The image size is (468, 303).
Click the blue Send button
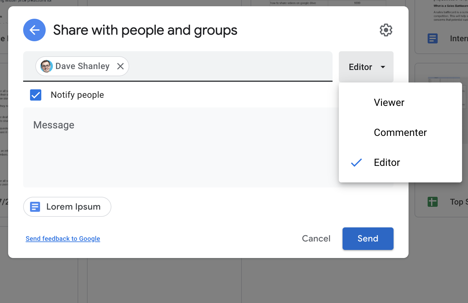click(x=368, y=239)
